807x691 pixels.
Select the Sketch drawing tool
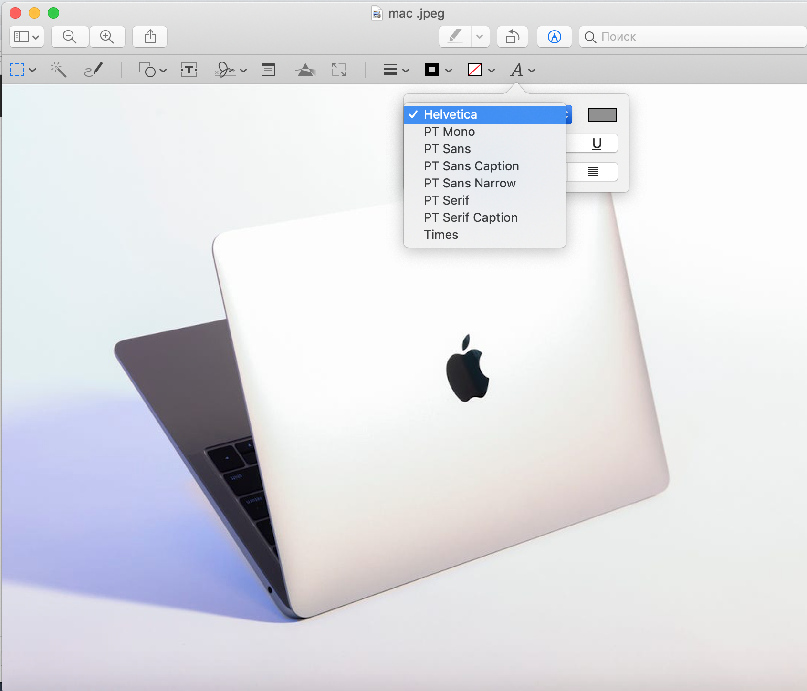(x=94, y=70)
